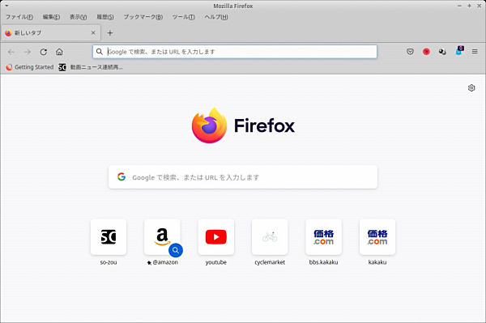486x323 pixels.
Task: Open the black-and-white balls extension icon
Action: pyautogui.click(x=442, y=52)
